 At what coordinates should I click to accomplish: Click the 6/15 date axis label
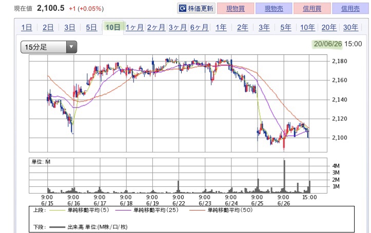tap(47, 203)
